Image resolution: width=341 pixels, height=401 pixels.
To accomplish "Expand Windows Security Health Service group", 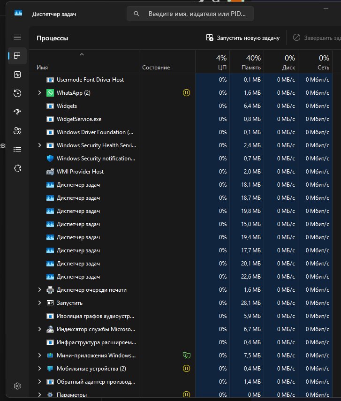I will tap(40, 145).
